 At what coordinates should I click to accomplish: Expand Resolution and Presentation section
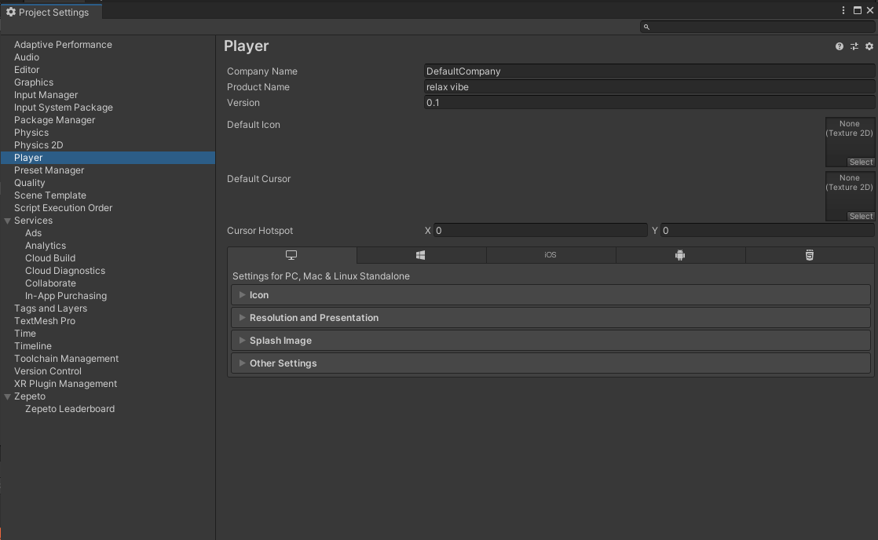551,318
